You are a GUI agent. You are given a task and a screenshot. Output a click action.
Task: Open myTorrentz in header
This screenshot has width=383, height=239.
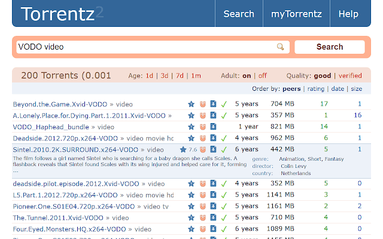[x=296, y=14]
